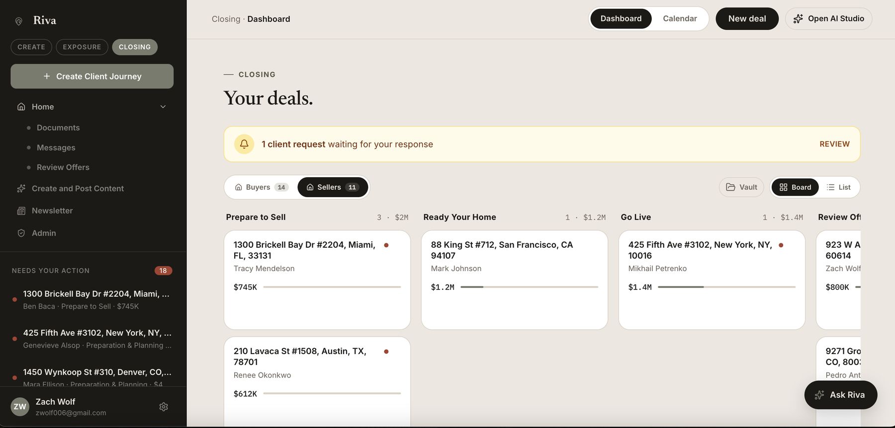Click the red dot on 425 Fifth Ave card
This screenshot has width=895, height=428.
tap(781, 245)
